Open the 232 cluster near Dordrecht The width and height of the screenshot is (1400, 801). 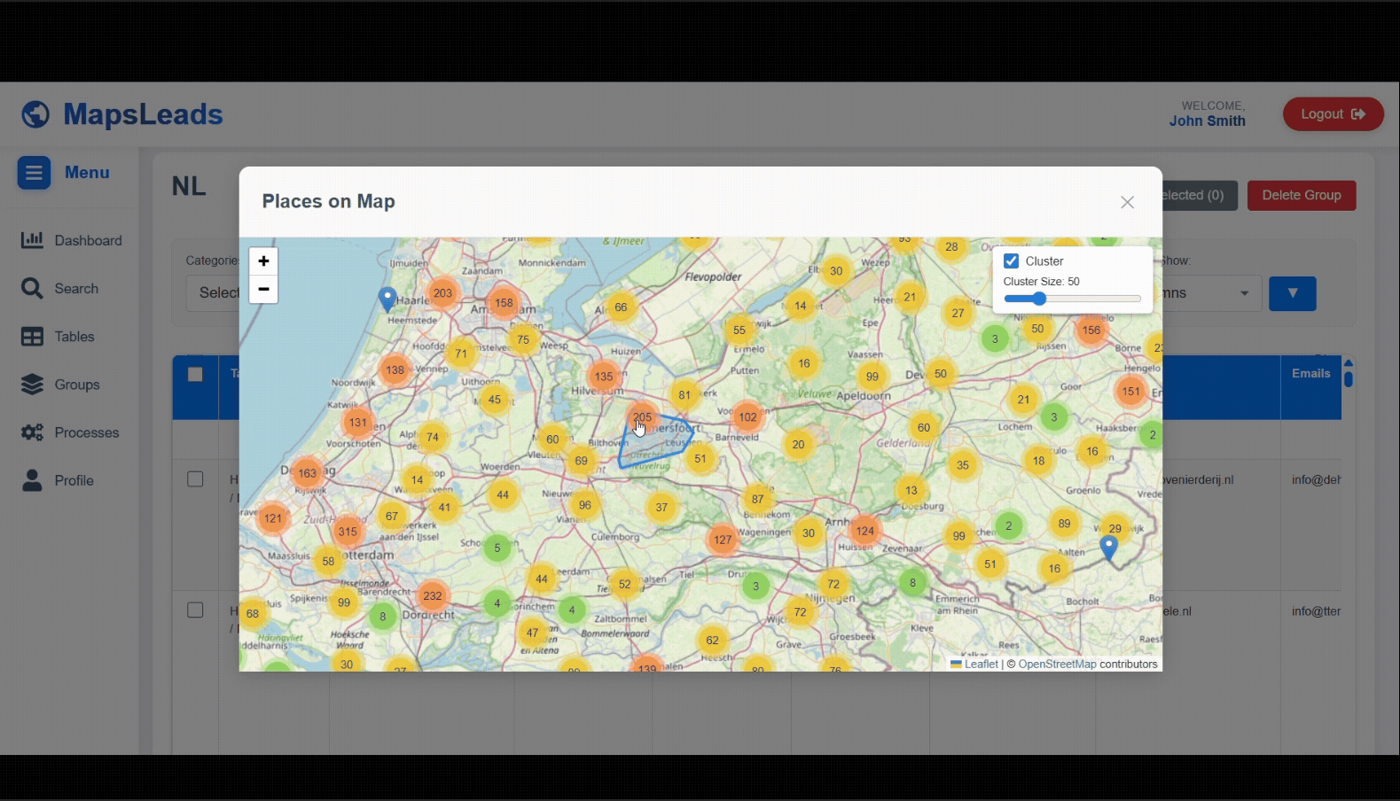[x=433, y=596]
